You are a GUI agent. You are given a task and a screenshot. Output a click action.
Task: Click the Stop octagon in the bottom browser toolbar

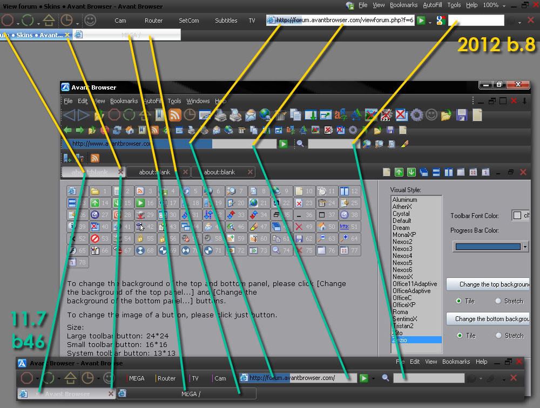[x=26, y=378]
